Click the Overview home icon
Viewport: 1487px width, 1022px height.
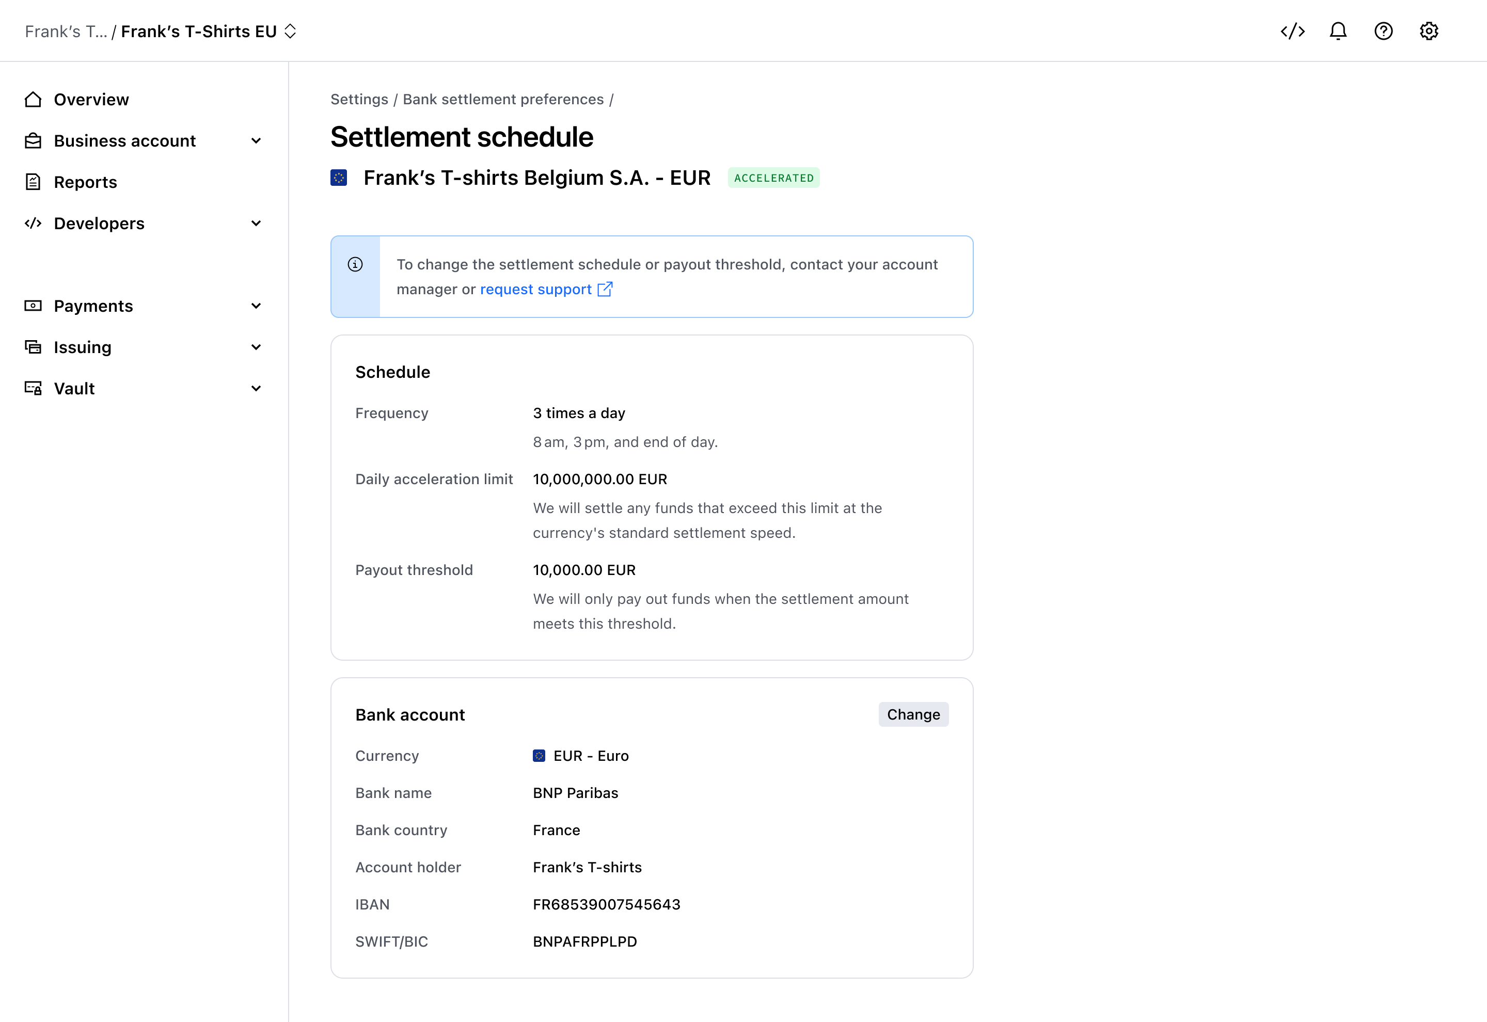33,99
